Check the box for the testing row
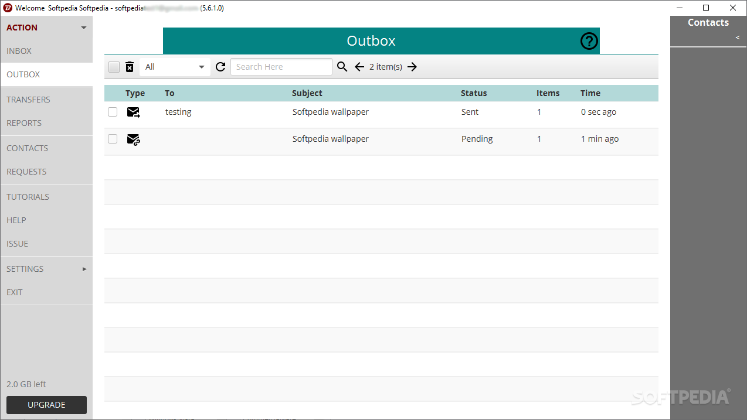The width and height of the screenshot is (747, 420). (113, 112)
